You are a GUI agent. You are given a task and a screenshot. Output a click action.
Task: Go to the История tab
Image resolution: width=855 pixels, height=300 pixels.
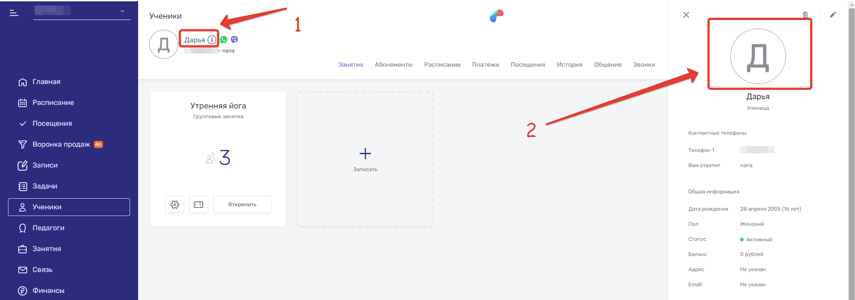569,64
